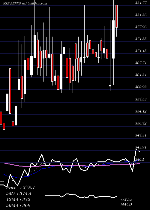Click the 350.72 price axis label

[141, 123]
